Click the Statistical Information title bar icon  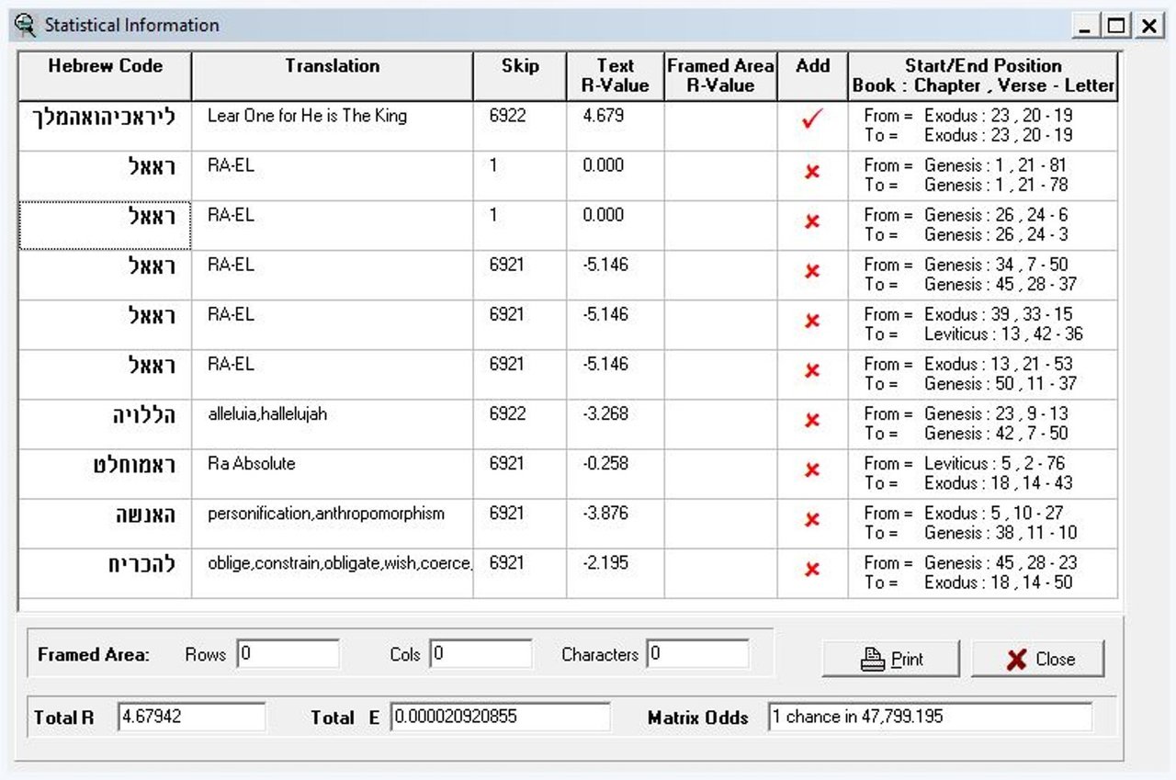click(x=25, y=25)
